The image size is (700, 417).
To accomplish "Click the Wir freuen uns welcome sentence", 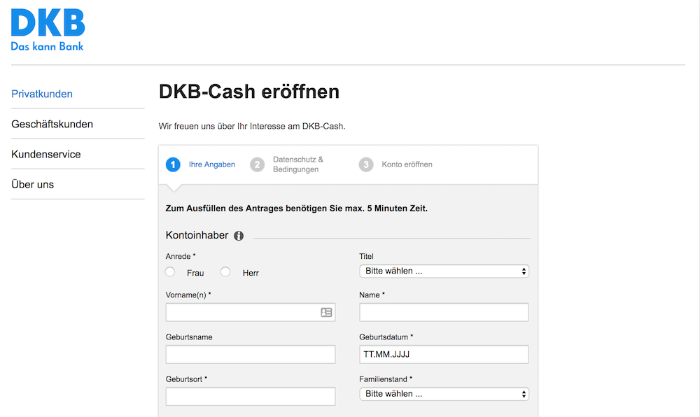I will pyautogui.click(x=252, y=126).
